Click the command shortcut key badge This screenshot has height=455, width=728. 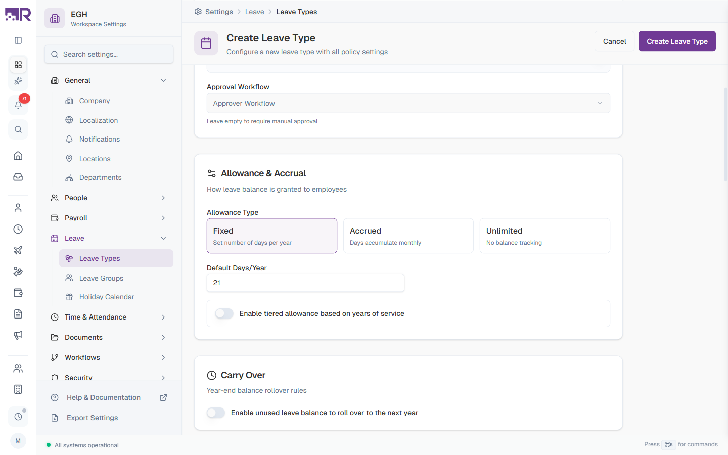[x=669, y=444]
